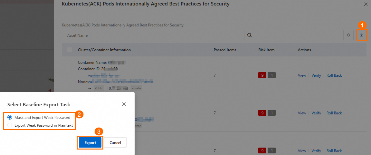
Task: Click the Cancel button
Action: [115, 142]
